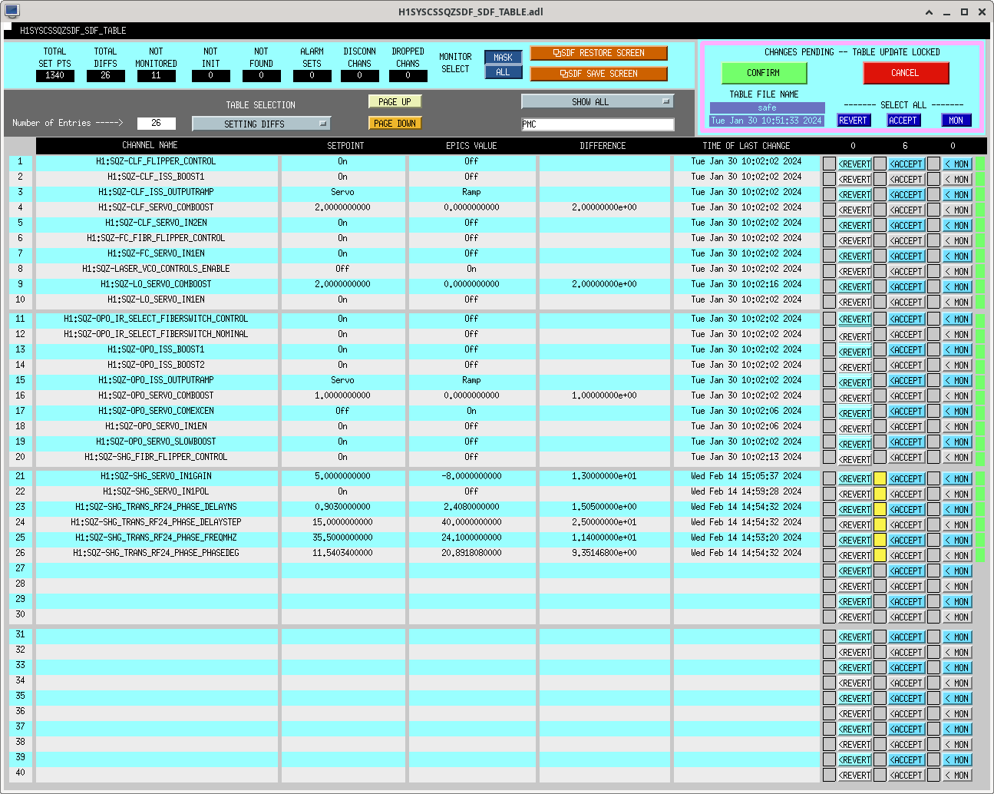994x794 pixels.
Task: Select MASK under Monitor Select
Action: tap(503, 58)
